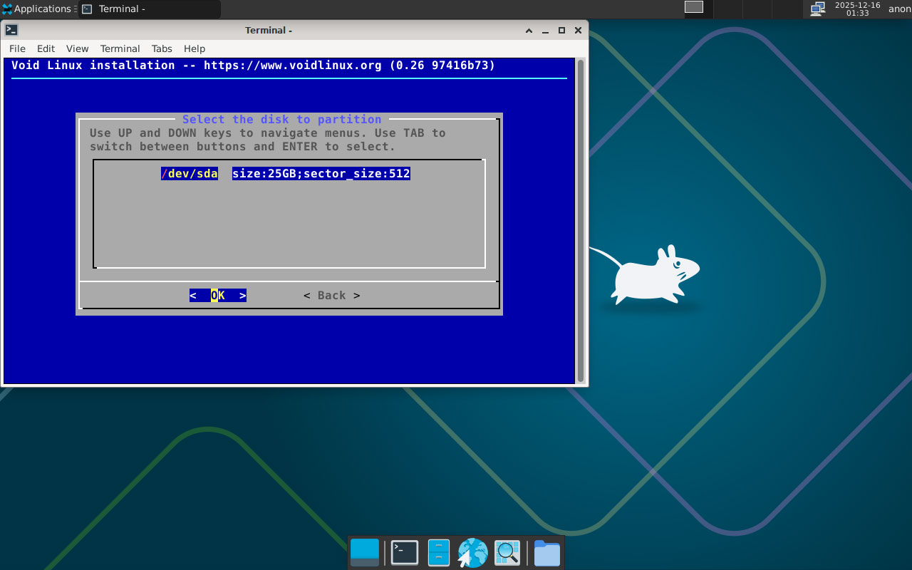Open the Help menu
The height and width of the screenshot is (570, 912).
click(x=195, y=48)
